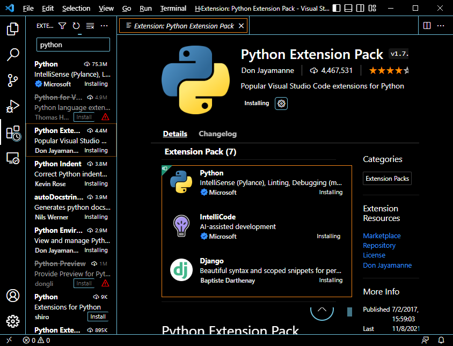Image resolution: width=453 pixels, height=346 pixels.
Task: Click the extension pack list scrollbar thumb
Action: pyautogui.click(x=349, y=312)
